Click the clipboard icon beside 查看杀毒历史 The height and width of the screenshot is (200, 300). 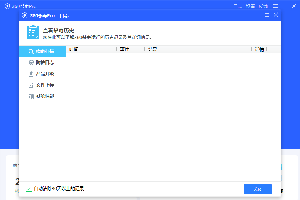(x=33, y=32)
